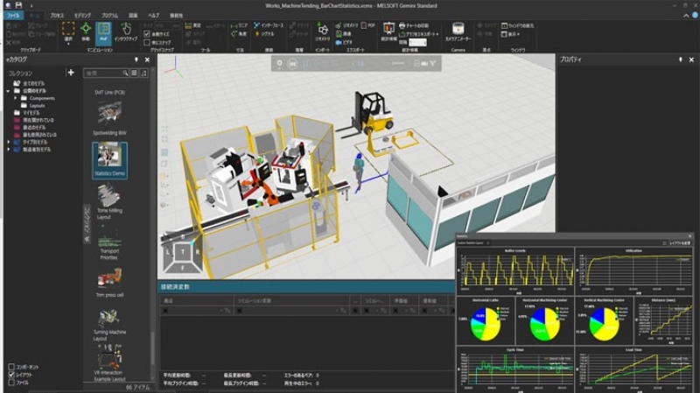700x393 pixels.
Task: Toggle the 常にスナップ checkbox
Action: tap(147, 42)
